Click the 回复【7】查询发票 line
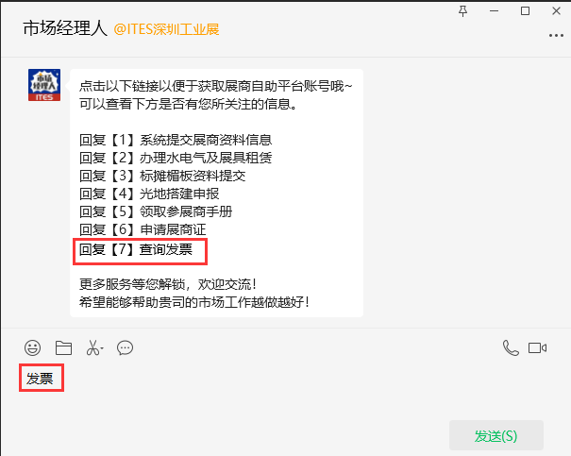Image resolution: width=571 pixels, height=456 pixels. (136, 249)
